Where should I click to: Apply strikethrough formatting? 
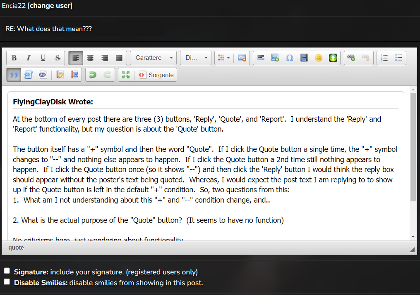click(x=58, y=58)
